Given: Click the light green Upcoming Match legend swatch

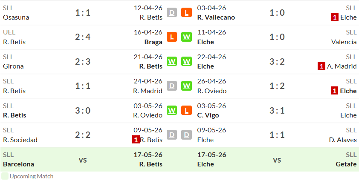Looking at the screenshot, I should click(5, 176).
